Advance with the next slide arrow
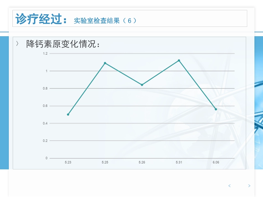Image resolution: width=263 pixels, height=197 pixels. point(249,186)
